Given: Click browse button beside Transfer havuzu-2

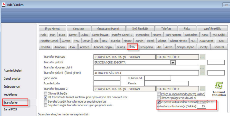Looking at the screenshot, I should pyautogui.click(x=202, y=89).
